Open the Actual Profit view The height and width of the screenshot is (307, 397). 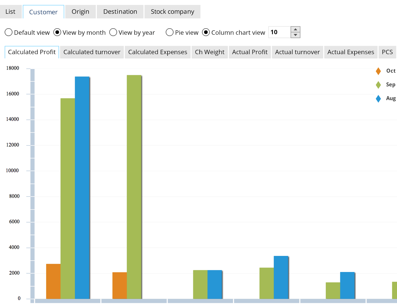(x=250, y=52)
